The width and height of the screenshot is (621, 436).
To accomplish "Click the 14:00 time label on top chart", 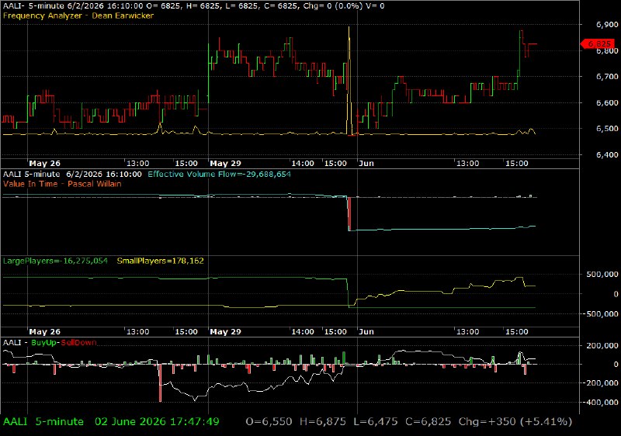I will coord(303,164).
